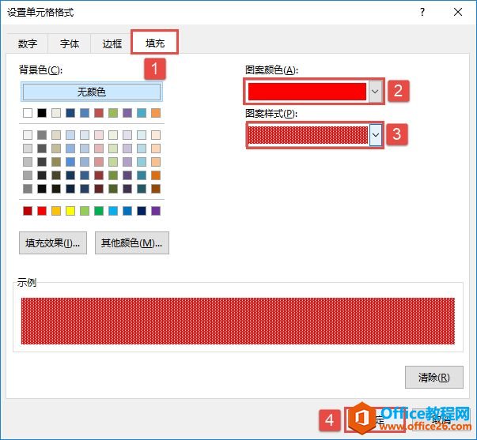Pick the purple theme color swatch
Screen dimensions: 477x440
point(127,113)
